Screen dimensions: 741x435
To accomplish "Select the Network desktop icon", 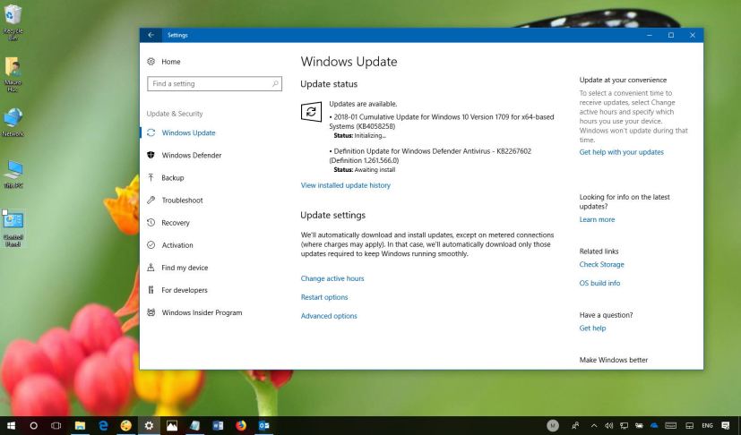I will click(13, 123).
